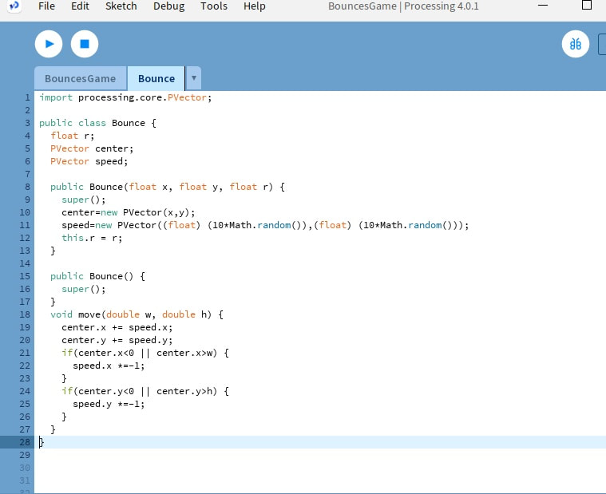The height and width of the screenshot is (494, 606).
Task: Click the 'if(center.x<0' condition line
Action: click(x=145, y=353)
